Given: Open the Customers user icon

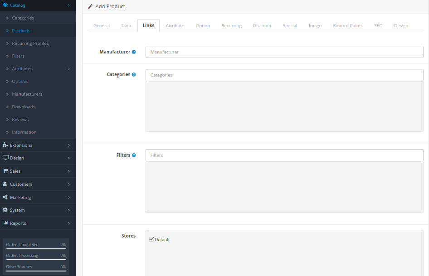Looking at the screenshot, I should point(5,184).
